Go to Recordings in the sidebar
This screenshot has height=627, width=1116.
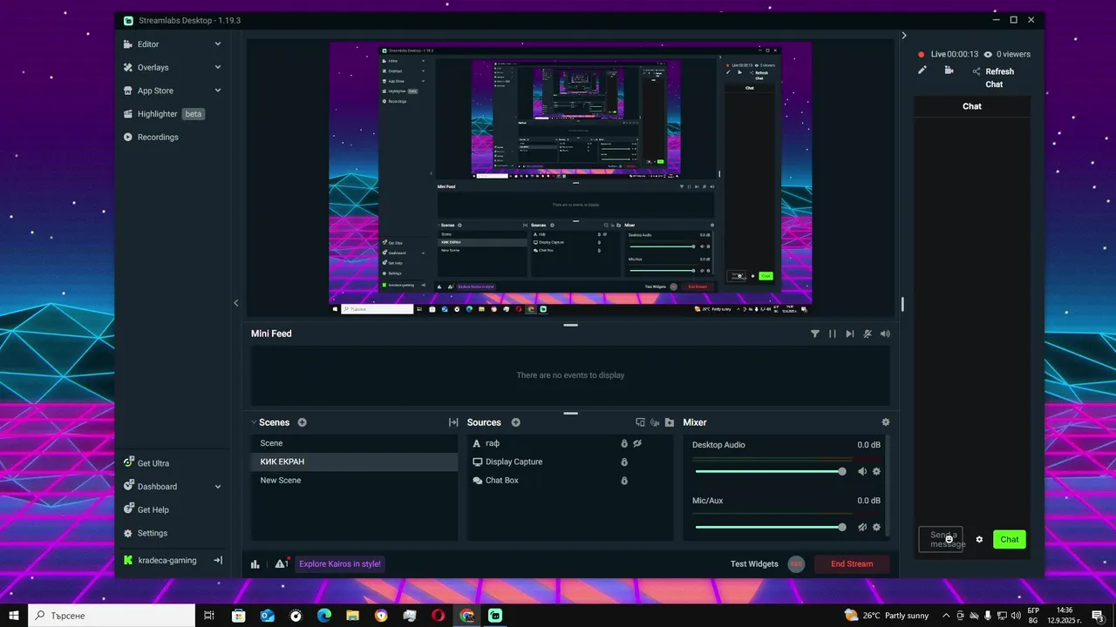click(157, 137)
